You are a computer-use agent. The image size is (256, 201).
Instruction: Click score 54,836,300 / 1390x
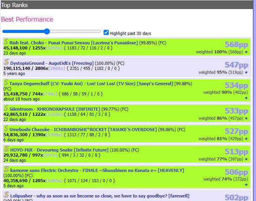(24, 135)
